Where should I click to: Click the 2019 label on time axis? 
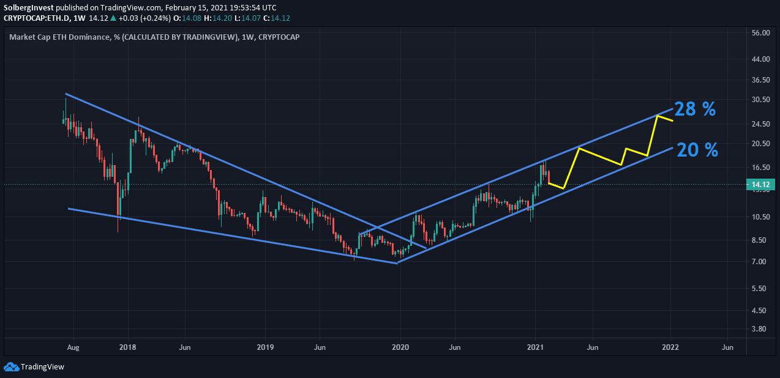pos(264,347)
